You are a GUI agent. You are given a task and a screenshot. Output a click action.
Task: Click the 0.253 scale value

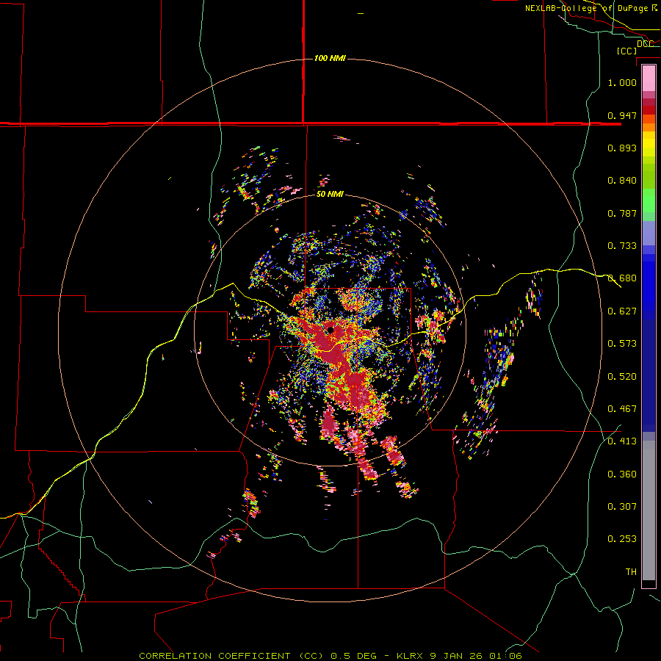[x=622, y=539]
